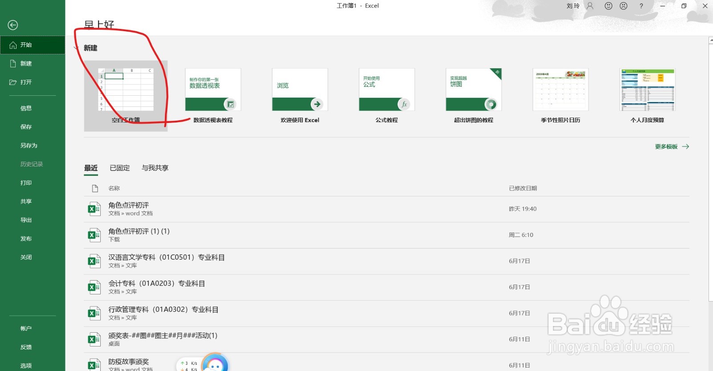Viewport: 713px width, 371px height.
Task: Switch to the 最近 tab
Action: point(91,168)
